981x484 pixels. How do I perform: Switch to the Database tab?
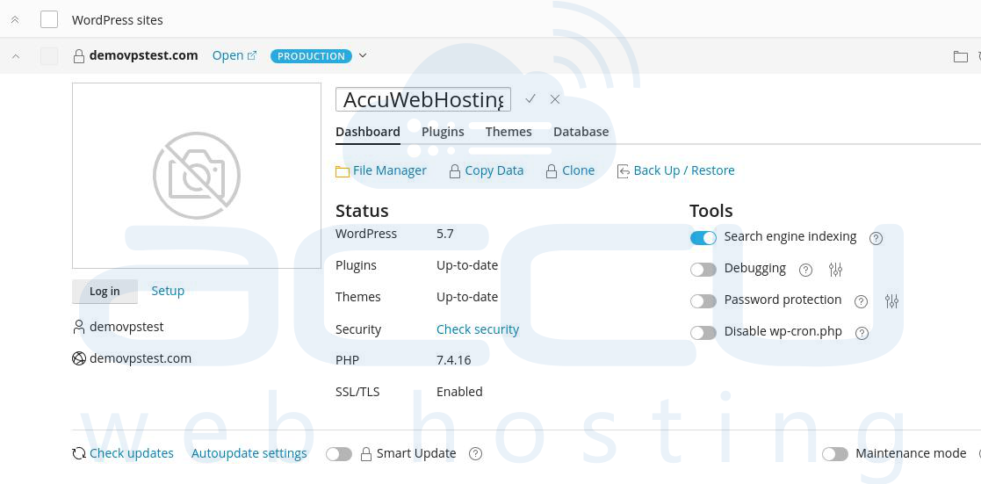[x=581, y=132]
